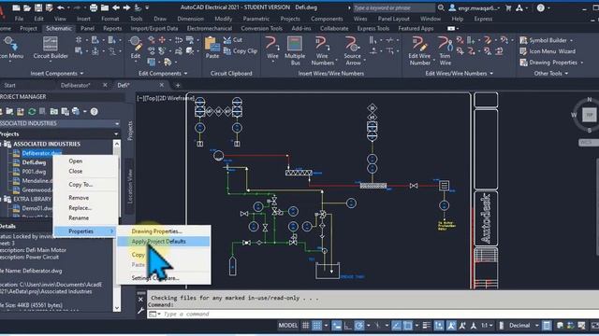Screen dimensions: 599x336
Task: Click the search magnifier icon
Action: [x=441, y=7]
